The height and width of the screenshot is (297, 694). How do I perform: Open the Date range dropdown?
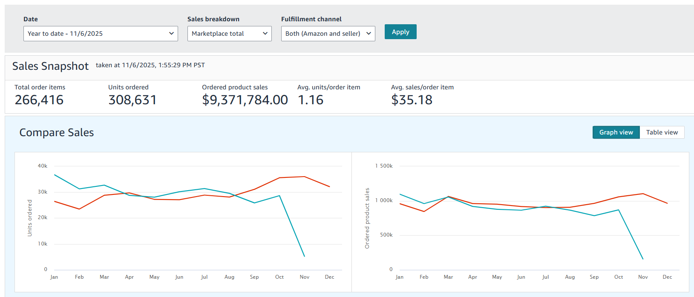point(101,34)
